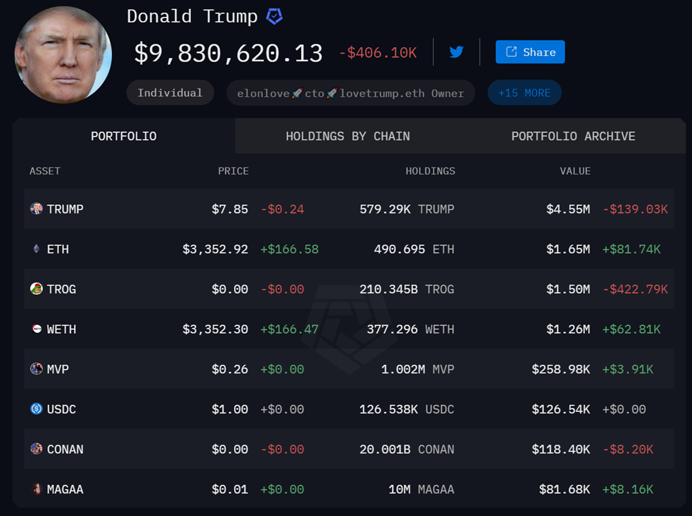Select the PORTFOLIO tab

point(124,136)
